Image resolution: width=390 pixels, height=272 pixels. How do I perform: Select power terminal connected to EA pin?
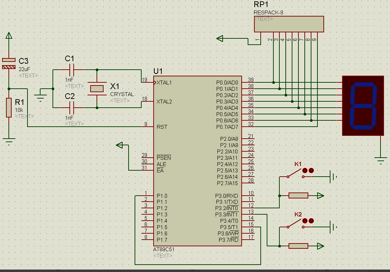coord(120,145)
